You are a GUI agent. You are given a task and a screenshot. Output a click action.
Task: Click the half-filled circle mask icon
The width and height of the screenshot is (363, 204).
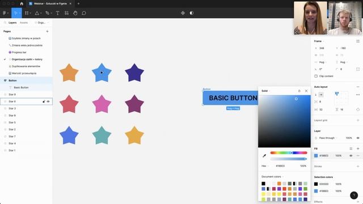192,13
